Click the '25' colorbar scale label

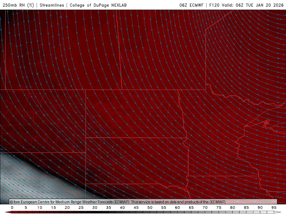[x=81, y=208]
